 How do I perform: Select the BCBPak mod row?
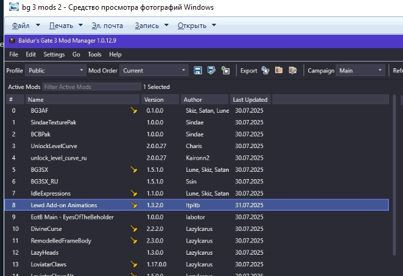pos(197,134)
